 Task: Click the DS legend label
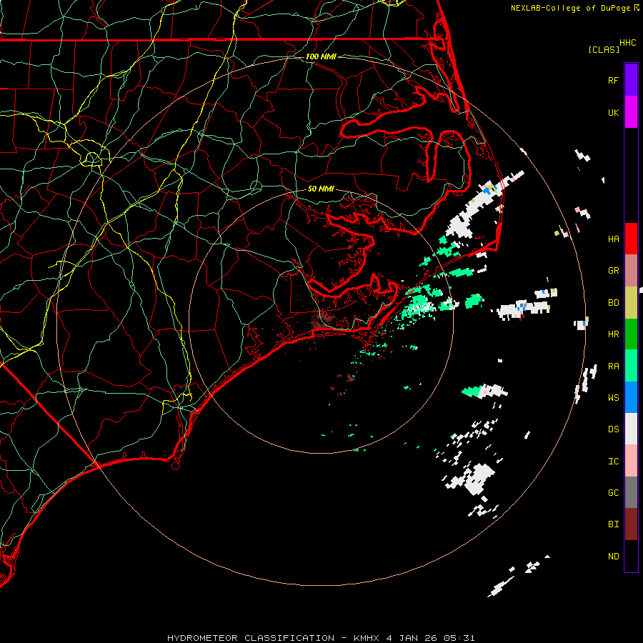[x=613, y=429]
